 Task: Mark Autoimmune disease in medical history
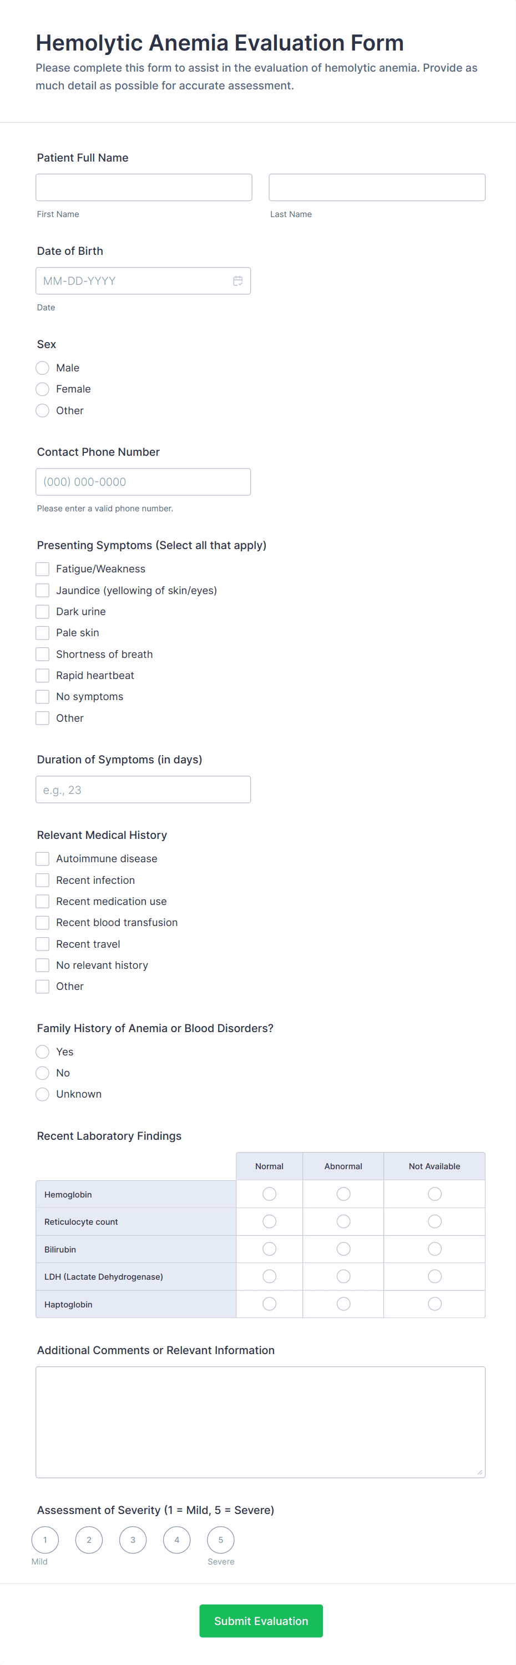coord(43,858)
